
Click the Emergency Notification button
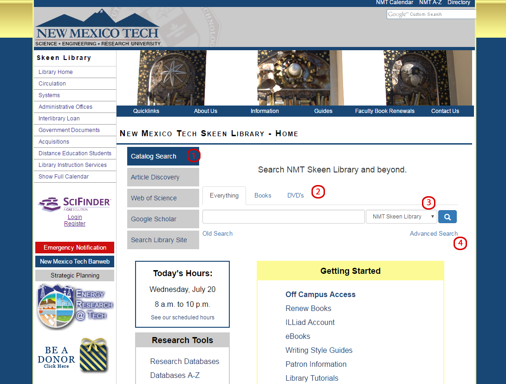point(75,248)
